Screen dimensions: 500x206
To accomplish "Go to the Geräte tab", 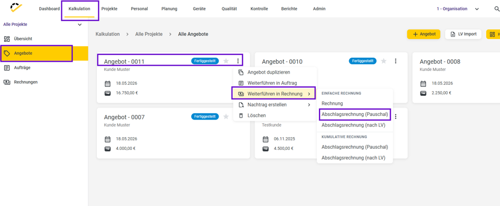I will (199, 9).
